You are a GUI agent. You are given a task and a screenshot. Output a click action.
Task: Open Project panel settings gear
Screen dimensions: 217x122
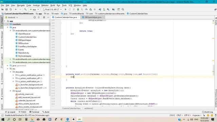pyautogui.click(x=44, y=17)
